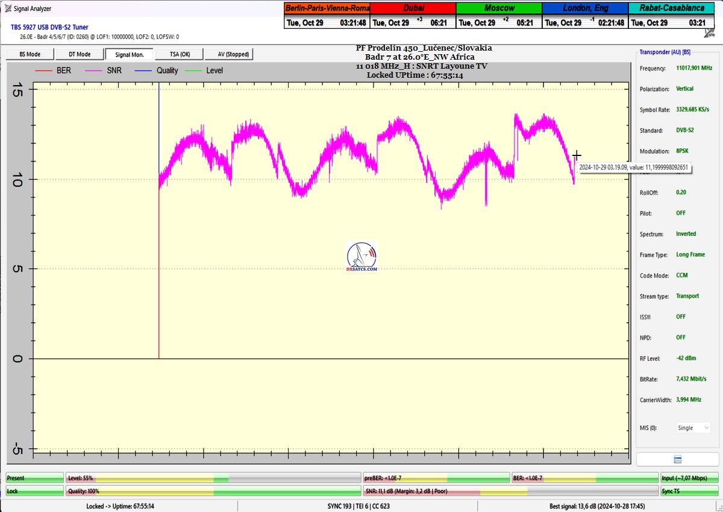Click the green Present status indicator
This screenshot has width=723, height=512.
[34, 478]
